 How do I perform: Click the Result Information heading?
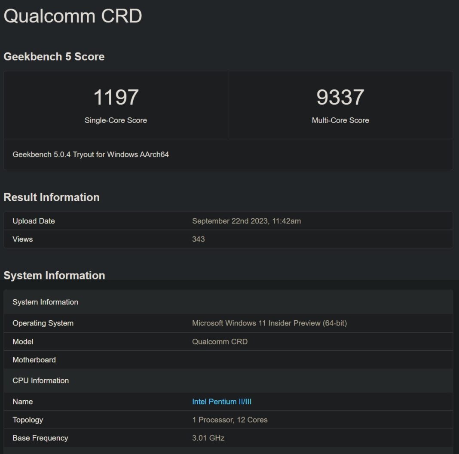click(51, 197)
